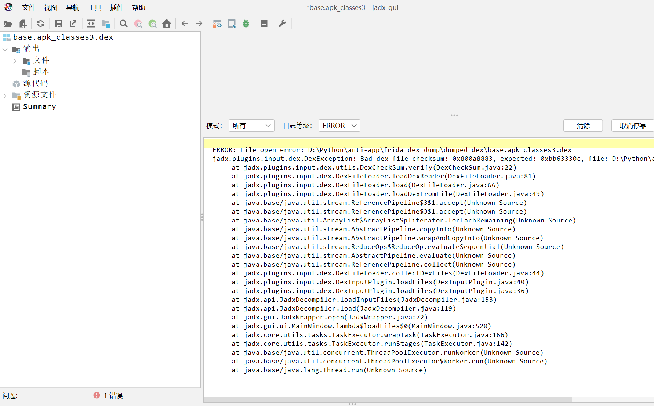Click the 问题: status bar label

point(10,395)
